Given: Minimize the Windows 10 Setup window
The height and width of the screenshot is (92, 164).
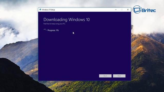Looking at the screenshot, I should tap(116, 10).
